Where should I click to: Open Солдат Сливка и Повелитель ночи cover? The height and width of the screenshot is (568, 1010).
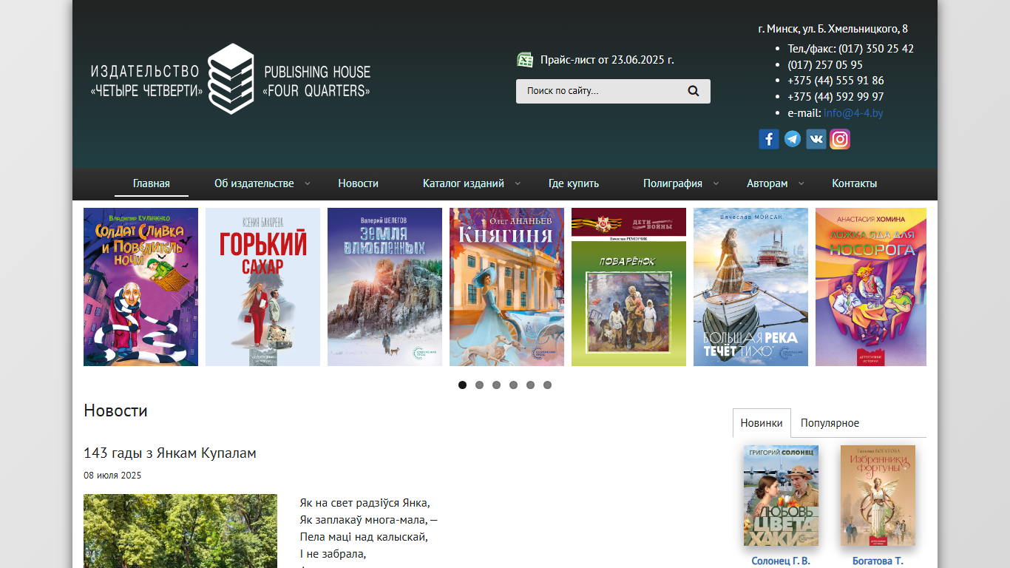(140, 287)
